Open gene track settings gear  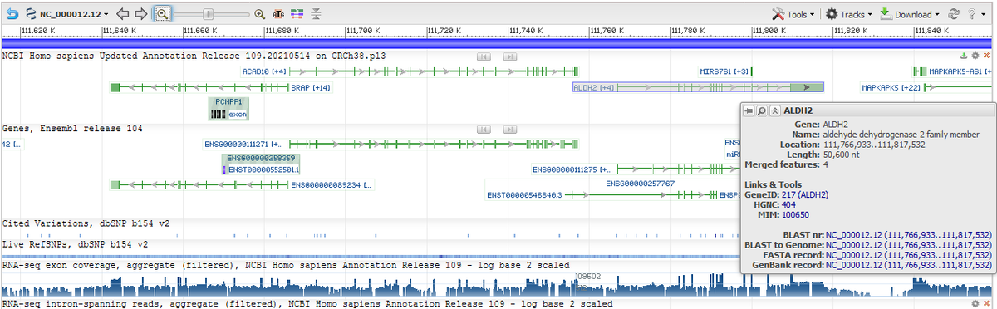tap(975, 56)
